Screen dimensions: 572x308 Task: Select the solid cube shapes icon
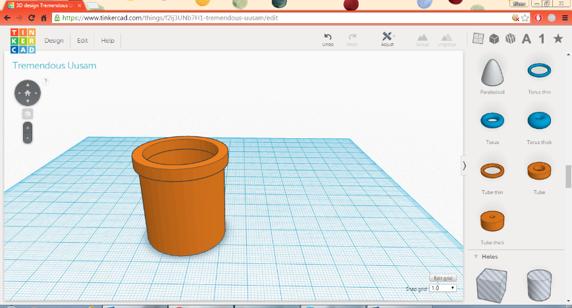click(x=494, y=39)
